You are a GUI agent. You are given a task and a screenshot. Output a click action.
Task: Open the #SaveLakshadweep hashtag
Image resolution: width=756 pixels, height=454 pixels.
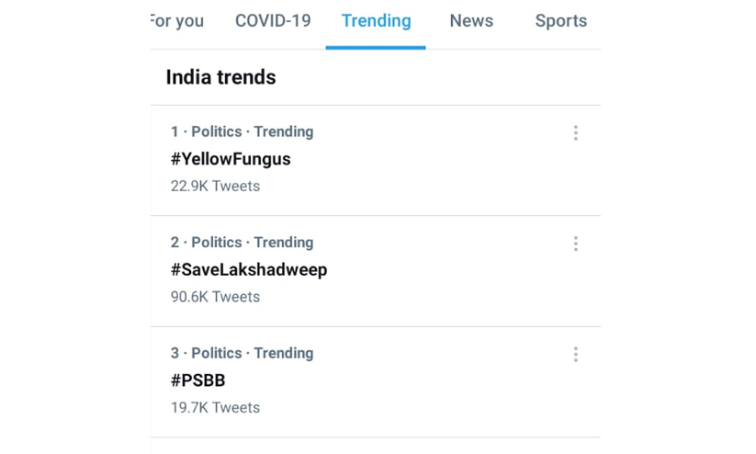coord(249,269)
